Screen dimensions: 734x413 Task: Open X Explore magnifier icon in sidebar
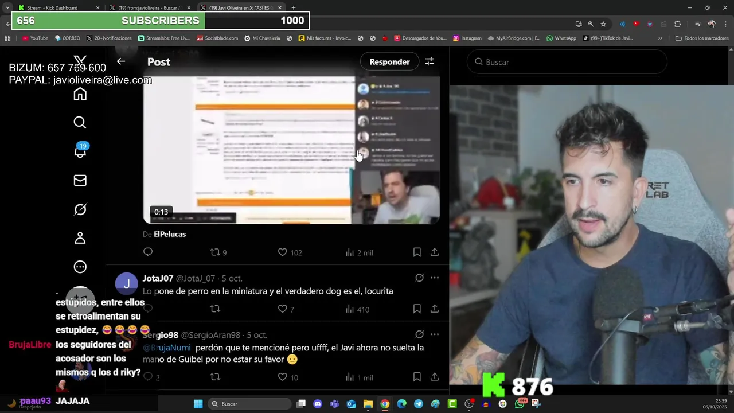[x=80, y=123]
